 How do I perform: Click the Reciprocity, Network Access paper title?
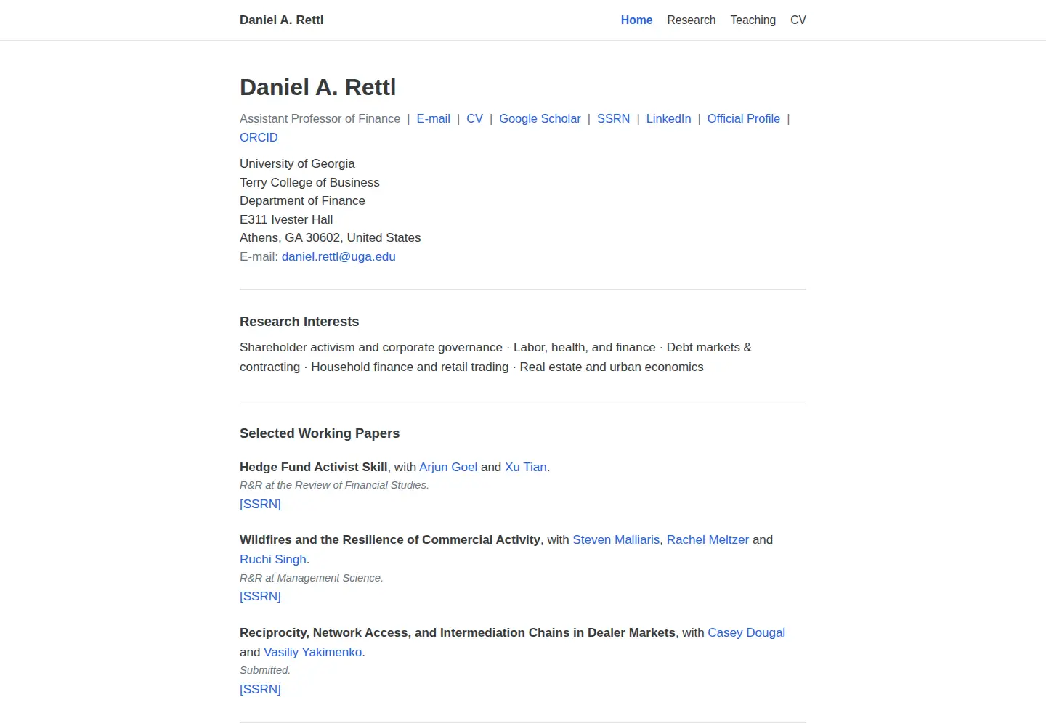pyautogui.click(x=458, y=633)
